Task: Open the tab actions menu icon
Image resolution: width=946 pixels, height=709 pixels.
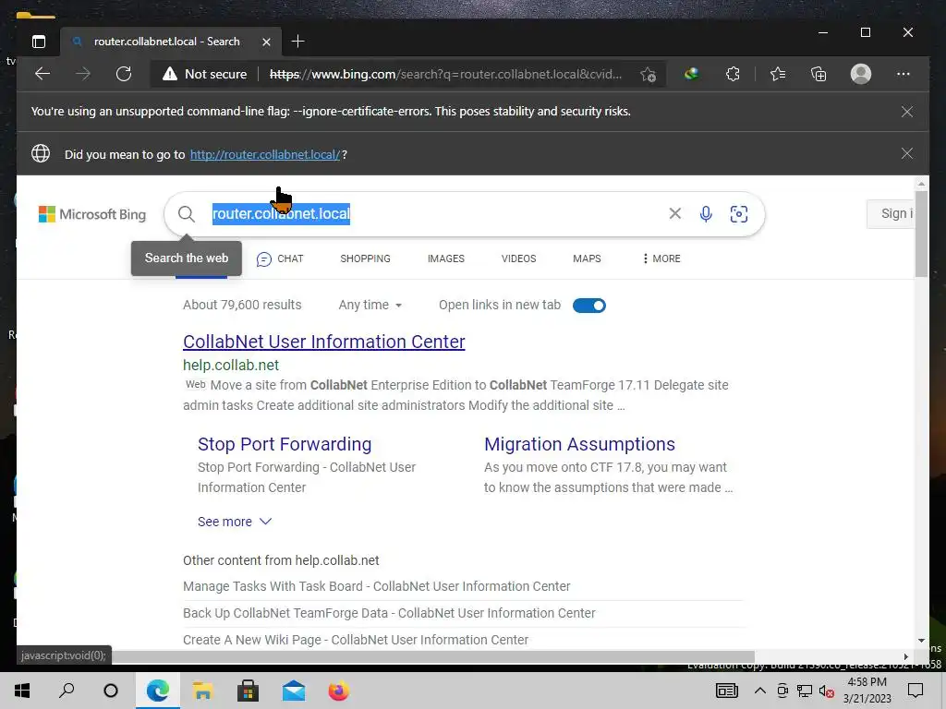Action: 39,42
